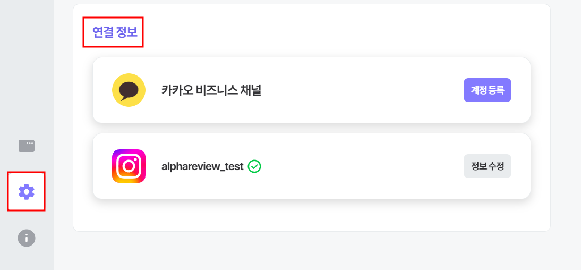
Task: Click the three dots on the message icon
Action: (30, 143)
